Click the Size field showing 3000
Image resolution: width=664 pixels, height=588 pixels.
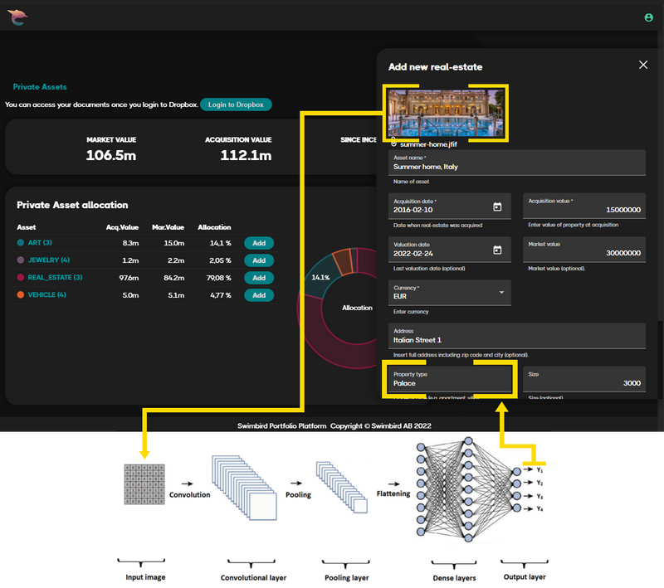coord(584,379)
